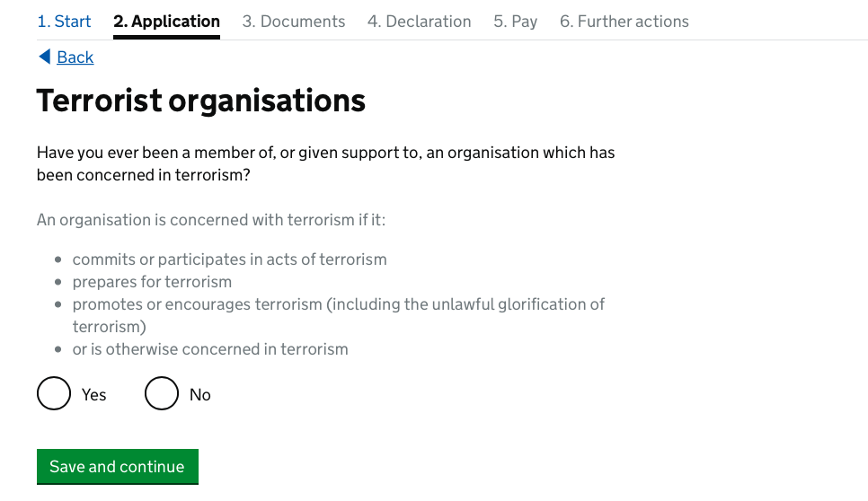868x501 pixels.
Task: Click the 'Terrorist organisations' heading
Action: (201, 101)
